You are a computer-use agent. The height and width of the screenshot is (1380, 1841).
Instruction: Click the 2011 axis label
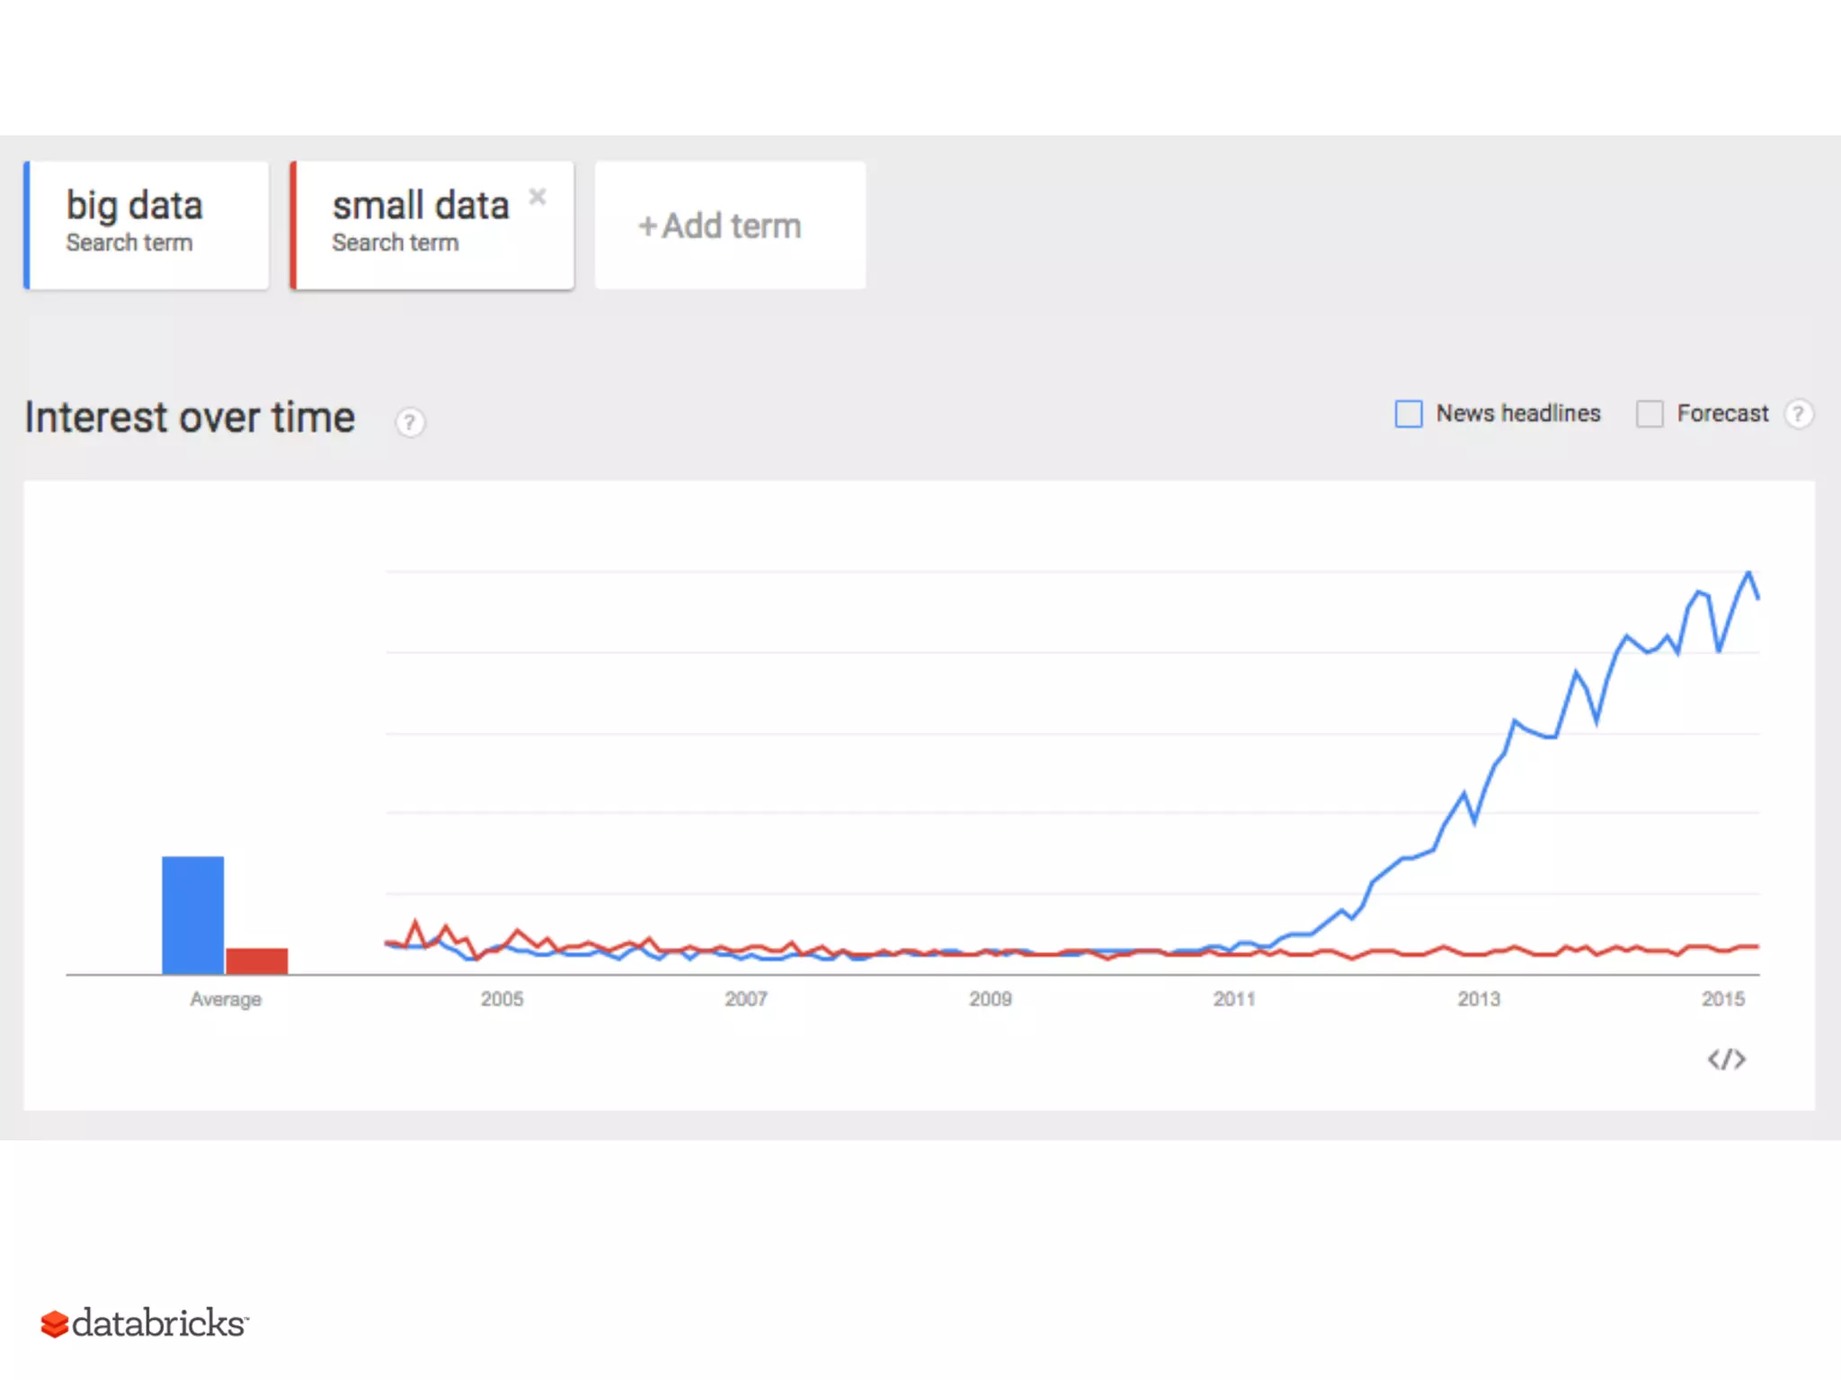pyautogui.click(x=1234, y=999)
